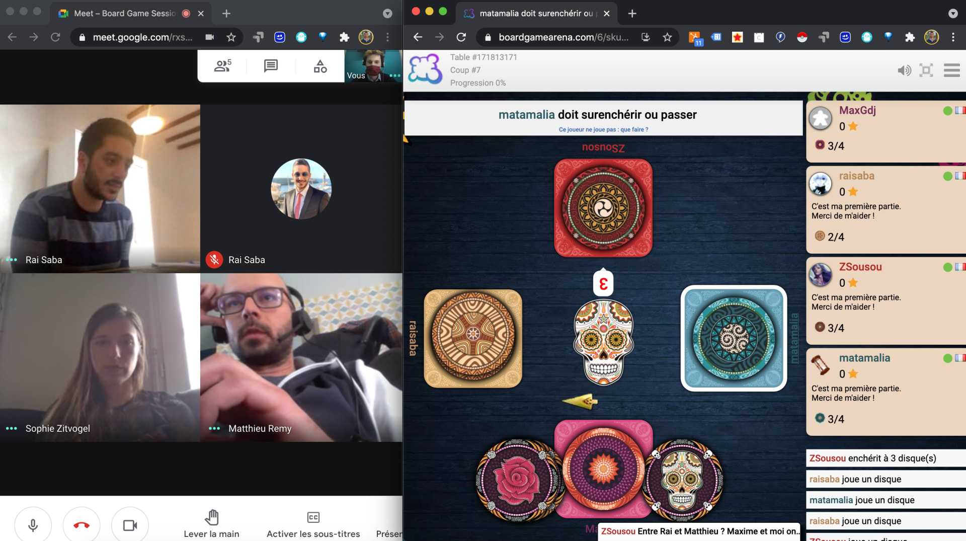Open tab search dropdown in Meet window
Image resolution: width=966 pixels, height=541 pixels.
coord(387,14)
